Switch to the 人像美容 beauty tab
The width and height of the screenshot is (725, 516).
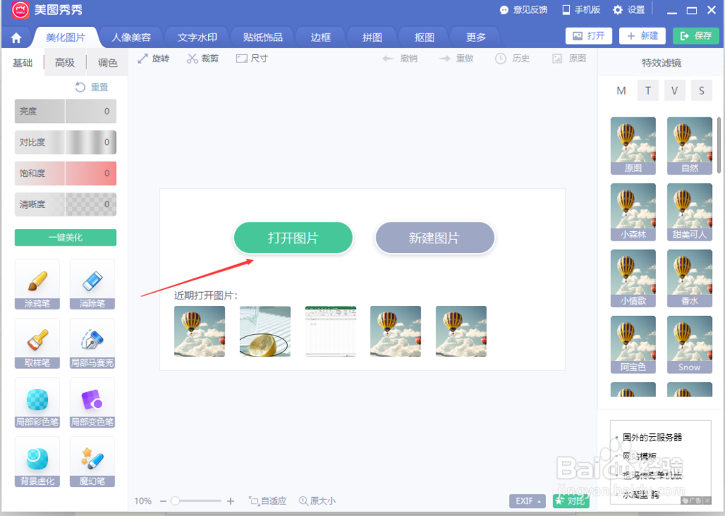tap(136, 36)
